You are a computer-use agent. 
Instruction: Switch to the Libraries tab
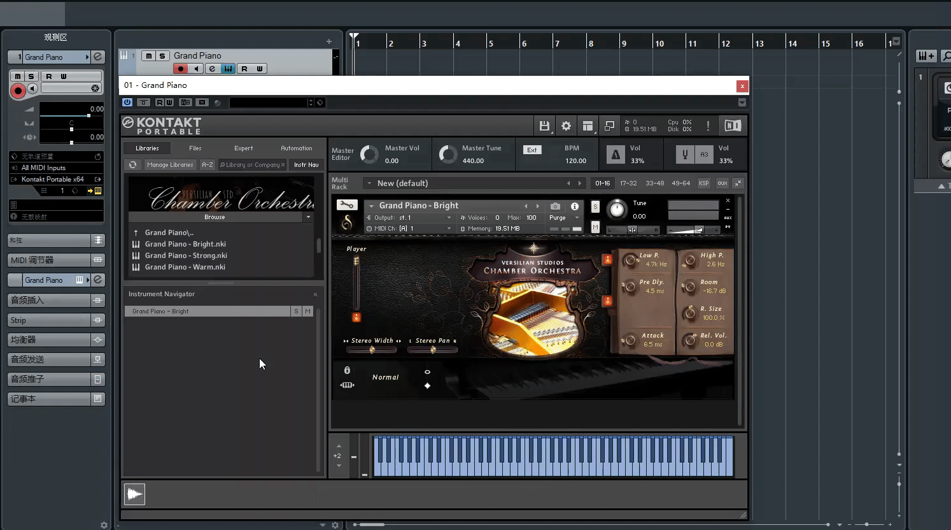click(147, 148)
